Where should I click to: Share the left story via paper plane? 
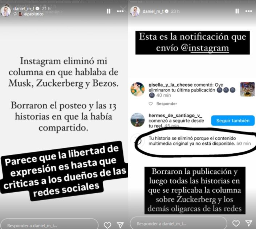tap(120, 225)
